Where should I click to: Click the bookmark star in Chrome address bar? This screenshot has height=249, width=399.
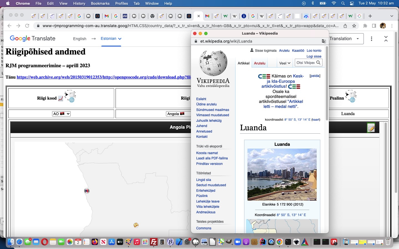tap(354, 26)
